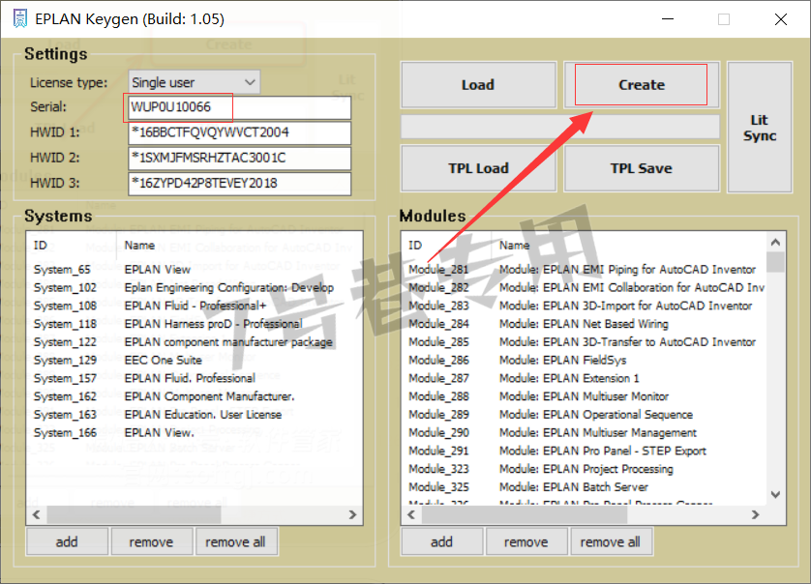Screen dimensions: 811x584
Task: Click Modules list vertical scrollbar thumb
Action: pyautogui.click(x=775, y=261)
